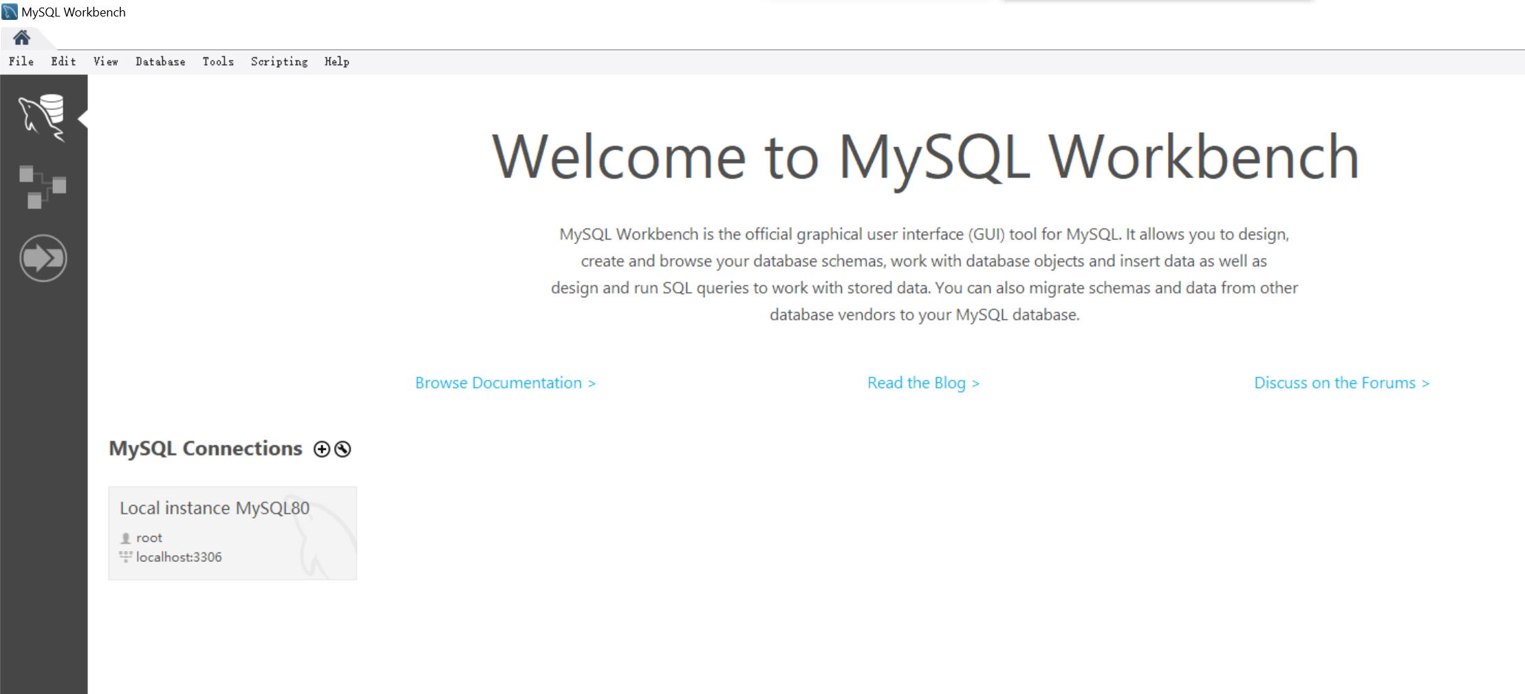Open the Scripting menu
The height and width of the screenshot is (694, 1525).
[279, 61]
